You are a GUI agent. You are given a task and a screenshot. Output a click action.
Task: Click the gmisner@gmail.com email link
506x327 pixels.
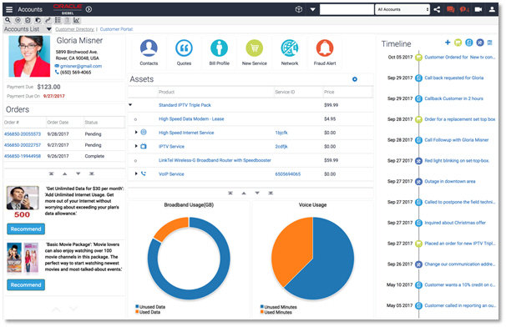[81, 66]
